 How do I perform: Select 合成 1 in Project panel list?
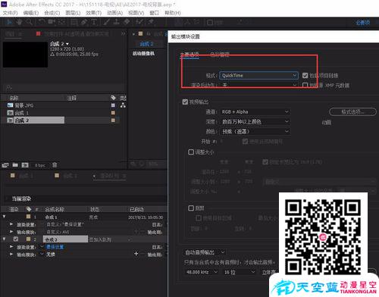coord(22,113)
